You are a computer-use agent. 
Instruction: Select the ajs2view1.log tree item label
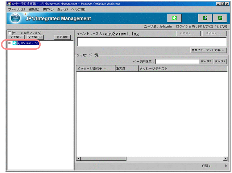point(28,43)
